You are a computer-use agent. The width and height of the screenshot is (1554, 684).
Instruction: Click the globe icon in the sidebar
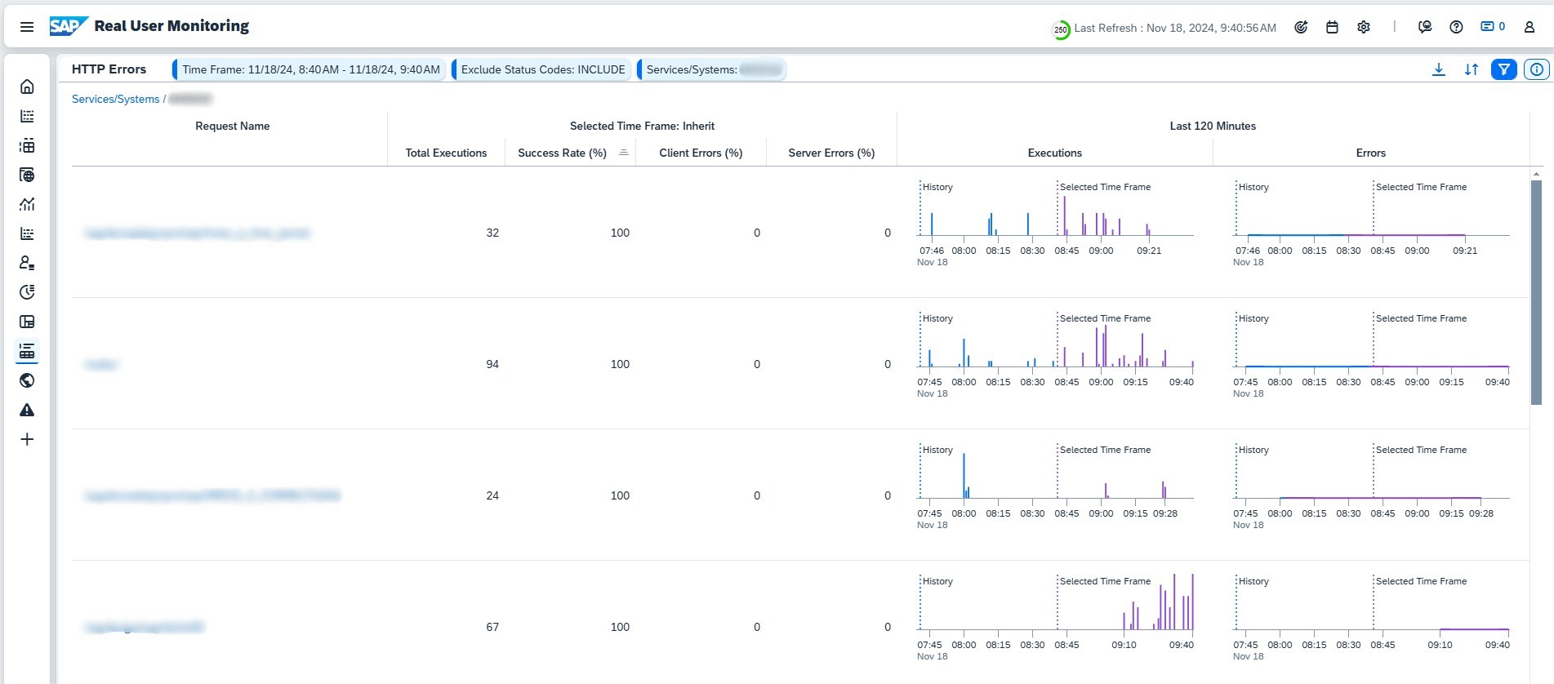coord(27,380)
